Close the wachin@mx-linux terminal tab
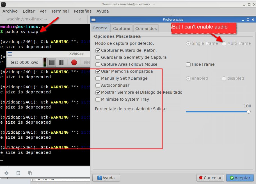 (x=80, y=19)
